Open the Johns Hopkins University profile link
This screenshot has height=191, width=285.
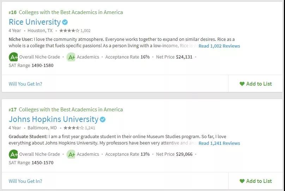pos(54,119)
